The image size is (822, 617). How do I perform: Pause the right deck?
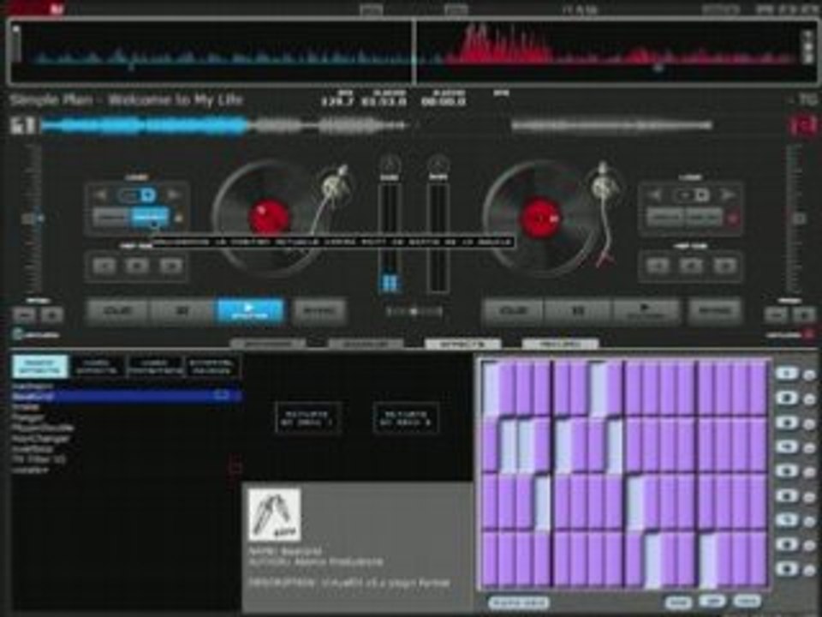point(578,311)
